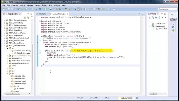
Task: Click the New Java Class icon
Action: pyautogui.click(x=60, y=9)
